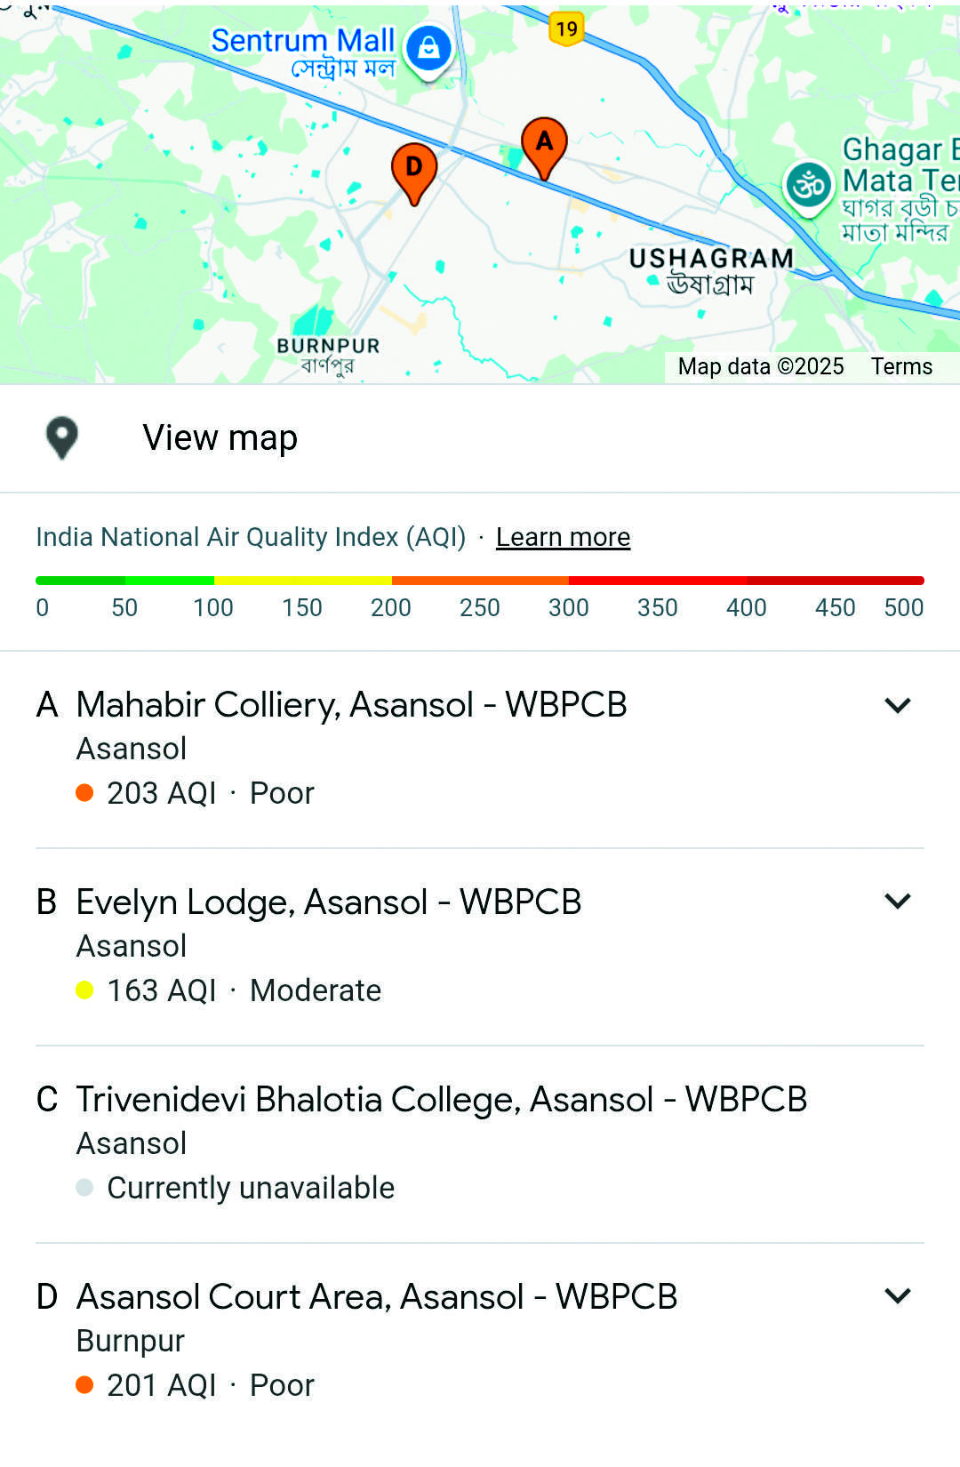The height and width of the screenshot is (1467, 960).
Task: Expand Evelyn Lodge station details
Action: pyautogui.click(x=898, y=901)
